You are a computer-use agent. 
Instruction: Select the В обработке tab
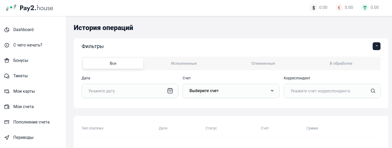[341, 63]
